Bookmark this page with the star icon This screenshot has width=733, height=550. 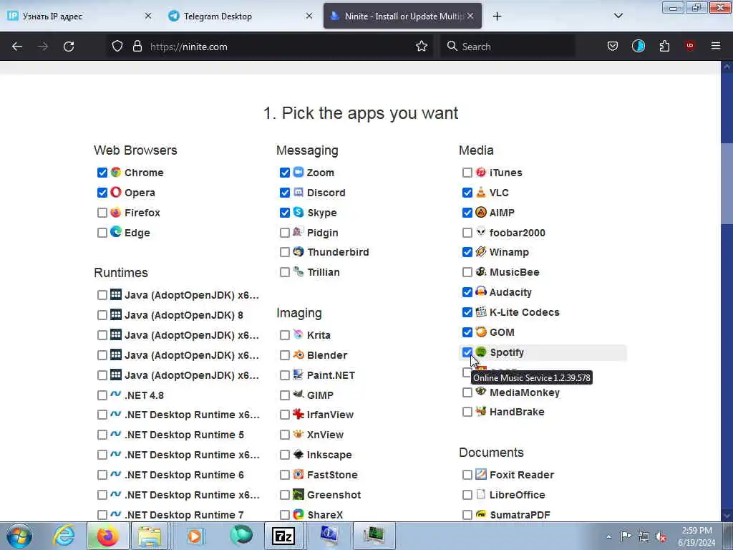pos(422,47)
